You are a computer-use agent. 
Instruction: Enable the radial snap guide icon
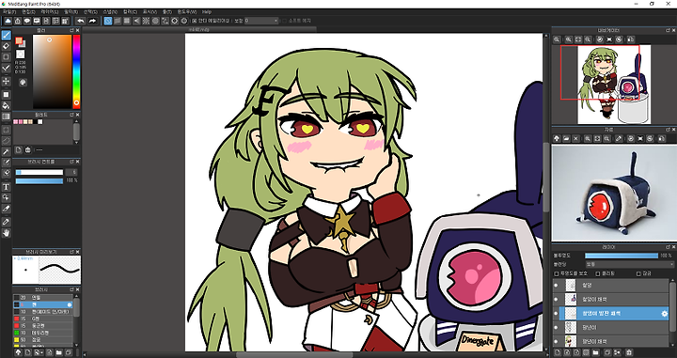coord(146,21)
